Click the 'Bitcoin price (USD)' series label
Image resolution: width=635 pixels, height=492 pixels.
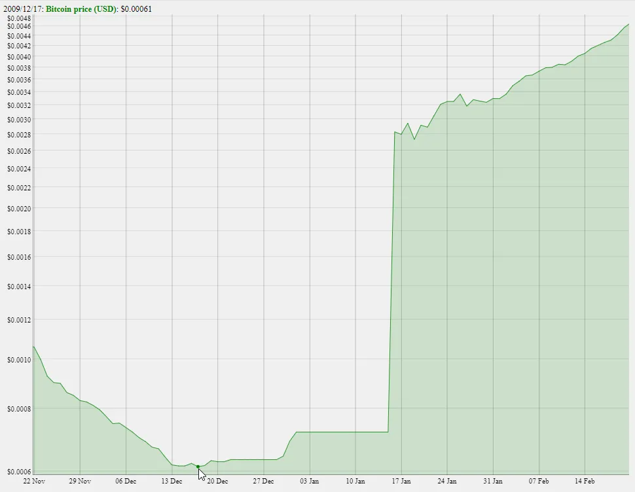(x=81, y=9)
